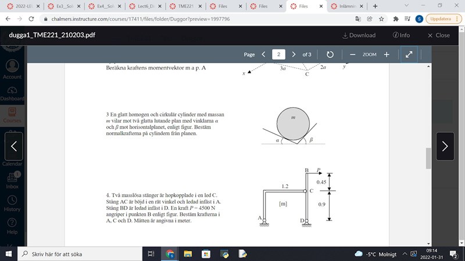Viewport: 465px width, 261px height.
Task: Open the file Info panel
Action: 401,35
